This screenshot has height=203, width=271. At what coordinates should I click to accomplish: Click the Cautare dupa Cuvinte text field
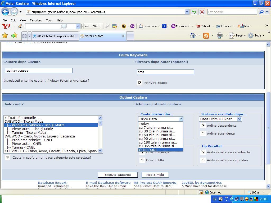(38, 71)
